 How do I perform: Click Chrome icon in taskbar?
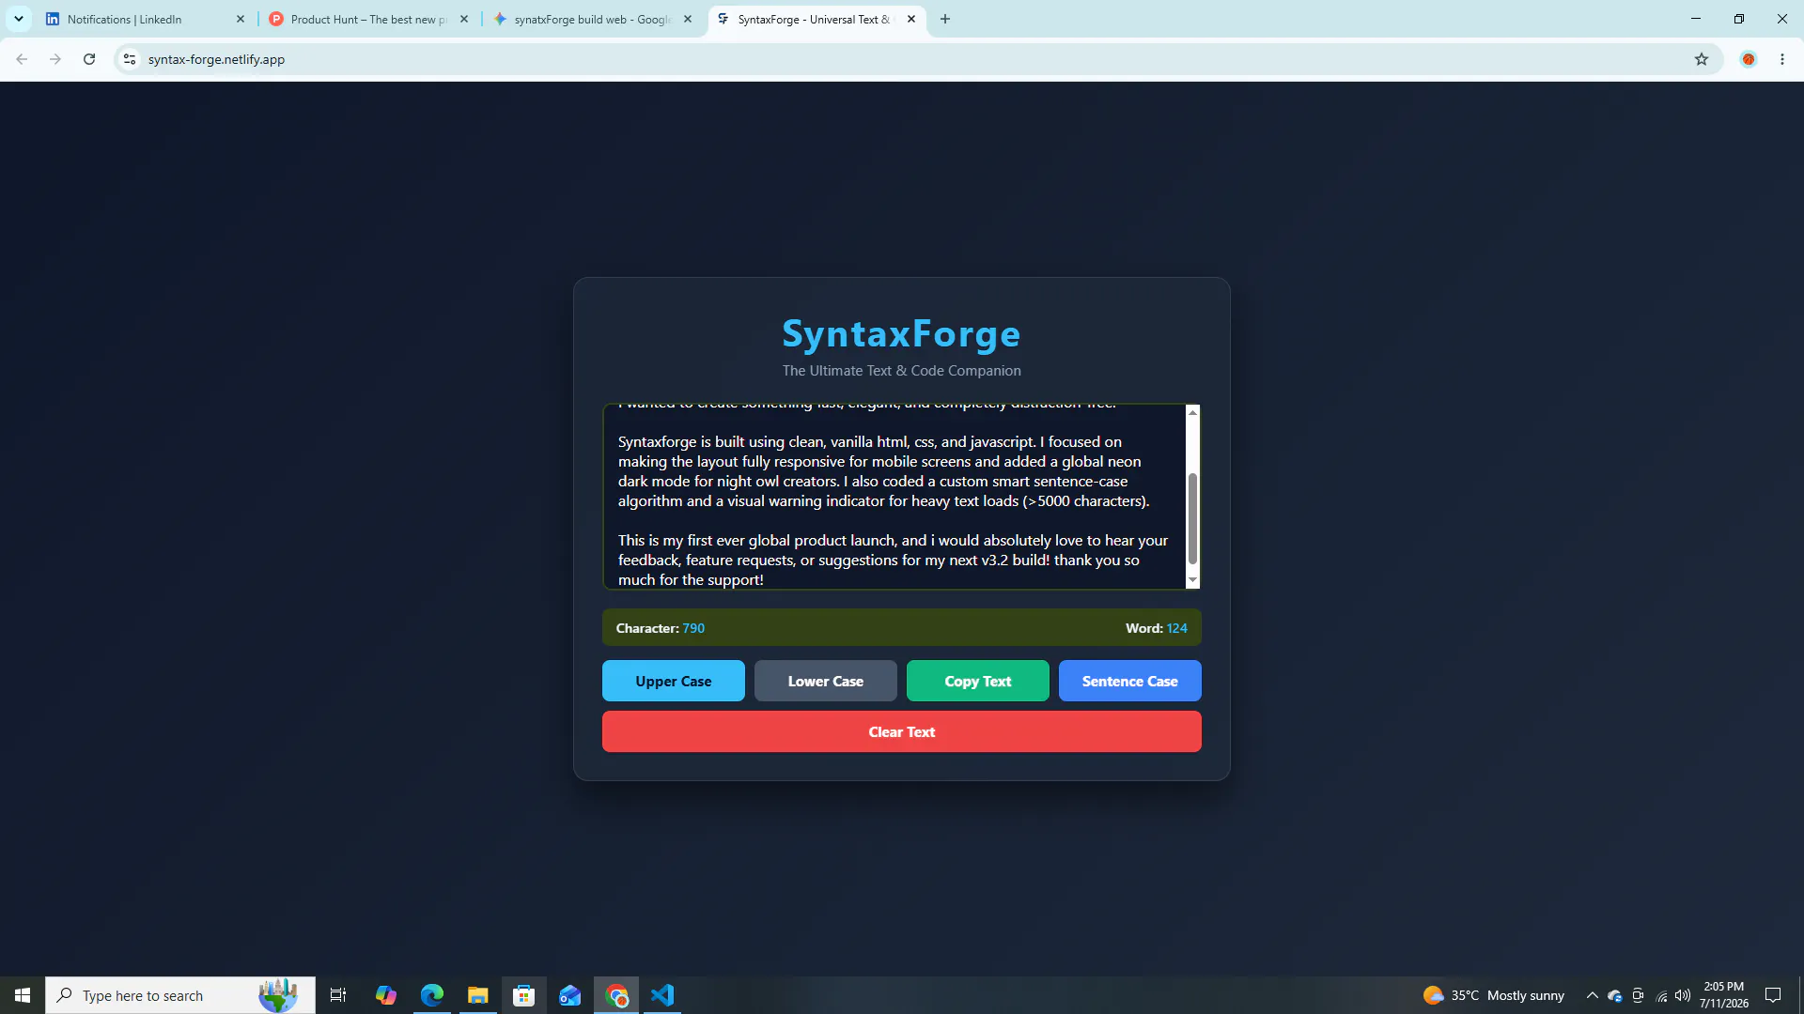pyautogui.click(x=616, y=995)
